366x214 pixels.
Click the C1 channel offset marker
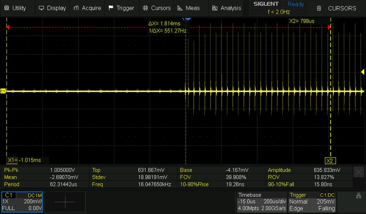click(3, 91)
